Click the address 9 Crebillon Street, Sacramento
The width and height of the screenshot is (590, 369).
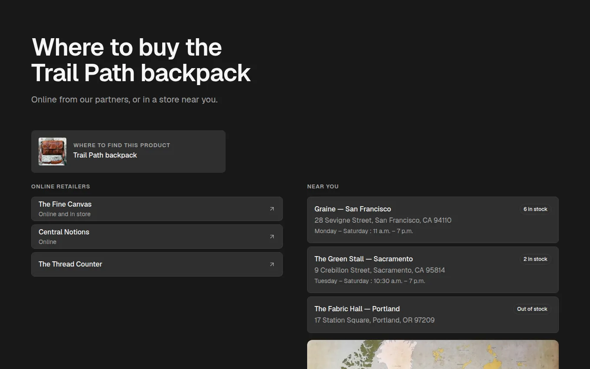380,270
